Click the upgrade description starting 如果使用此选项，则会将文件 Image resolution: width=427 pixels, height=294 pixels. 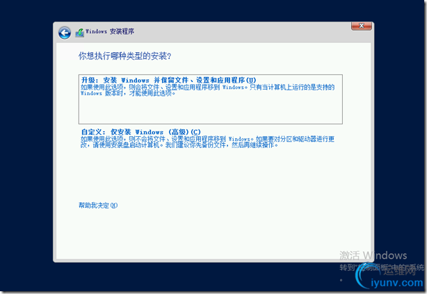(x=207, y=90)
